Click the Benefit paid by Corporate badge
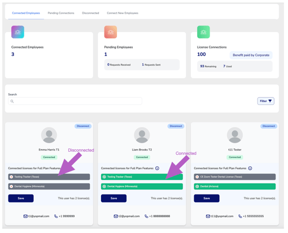Screen dimensions: 288x233 pyautogui.click(x=251, y=55)
